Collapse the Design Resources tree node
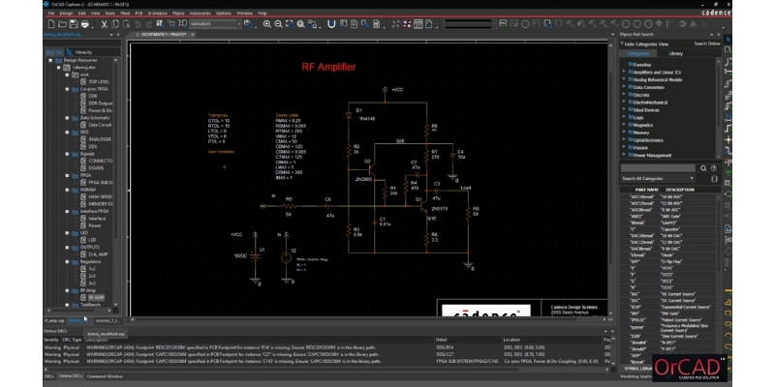Viewport: 775px width, 387px height. [49, 59]
